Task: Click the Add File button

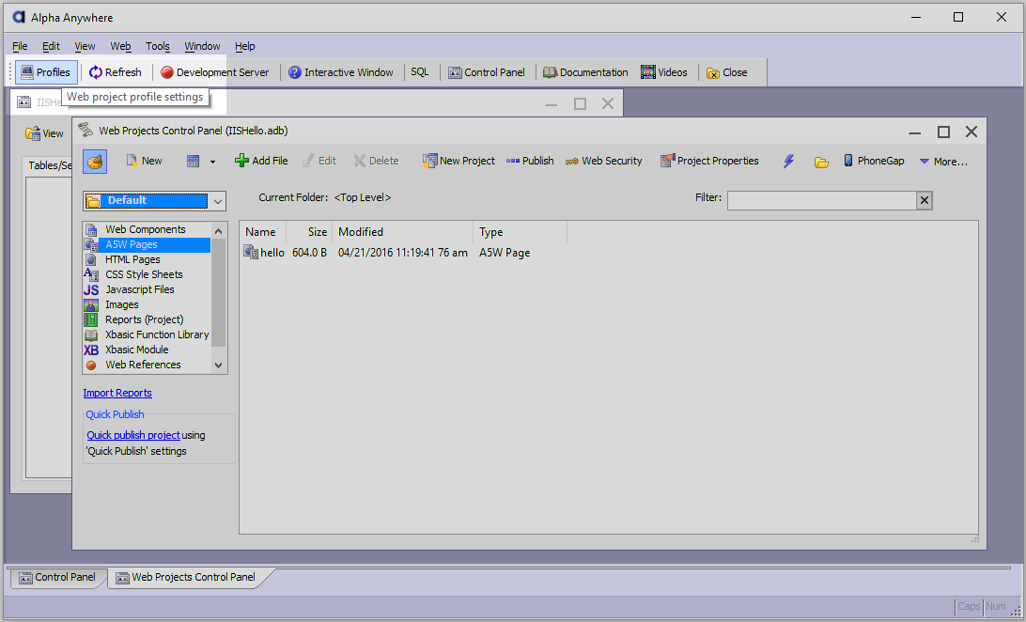Action: pyautogui.click(x=261, y=161)
